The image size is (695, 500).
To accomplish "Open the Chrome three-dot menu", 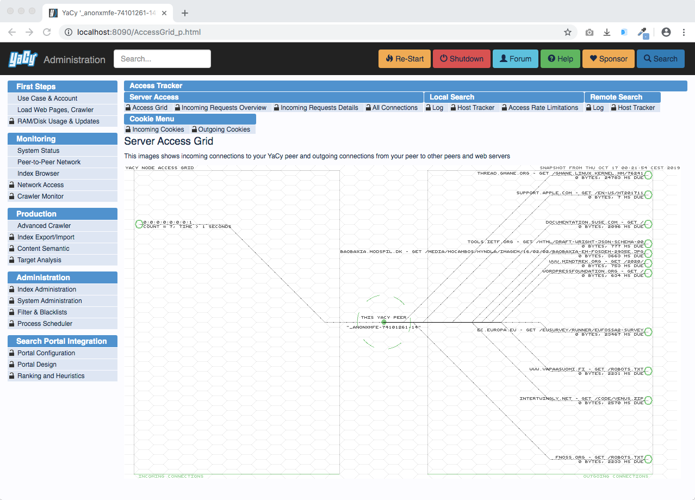I will pos(684,32).
